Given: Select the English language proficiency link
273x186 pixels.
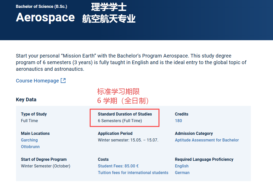Looking at the screenshot, I should point(182,166).
